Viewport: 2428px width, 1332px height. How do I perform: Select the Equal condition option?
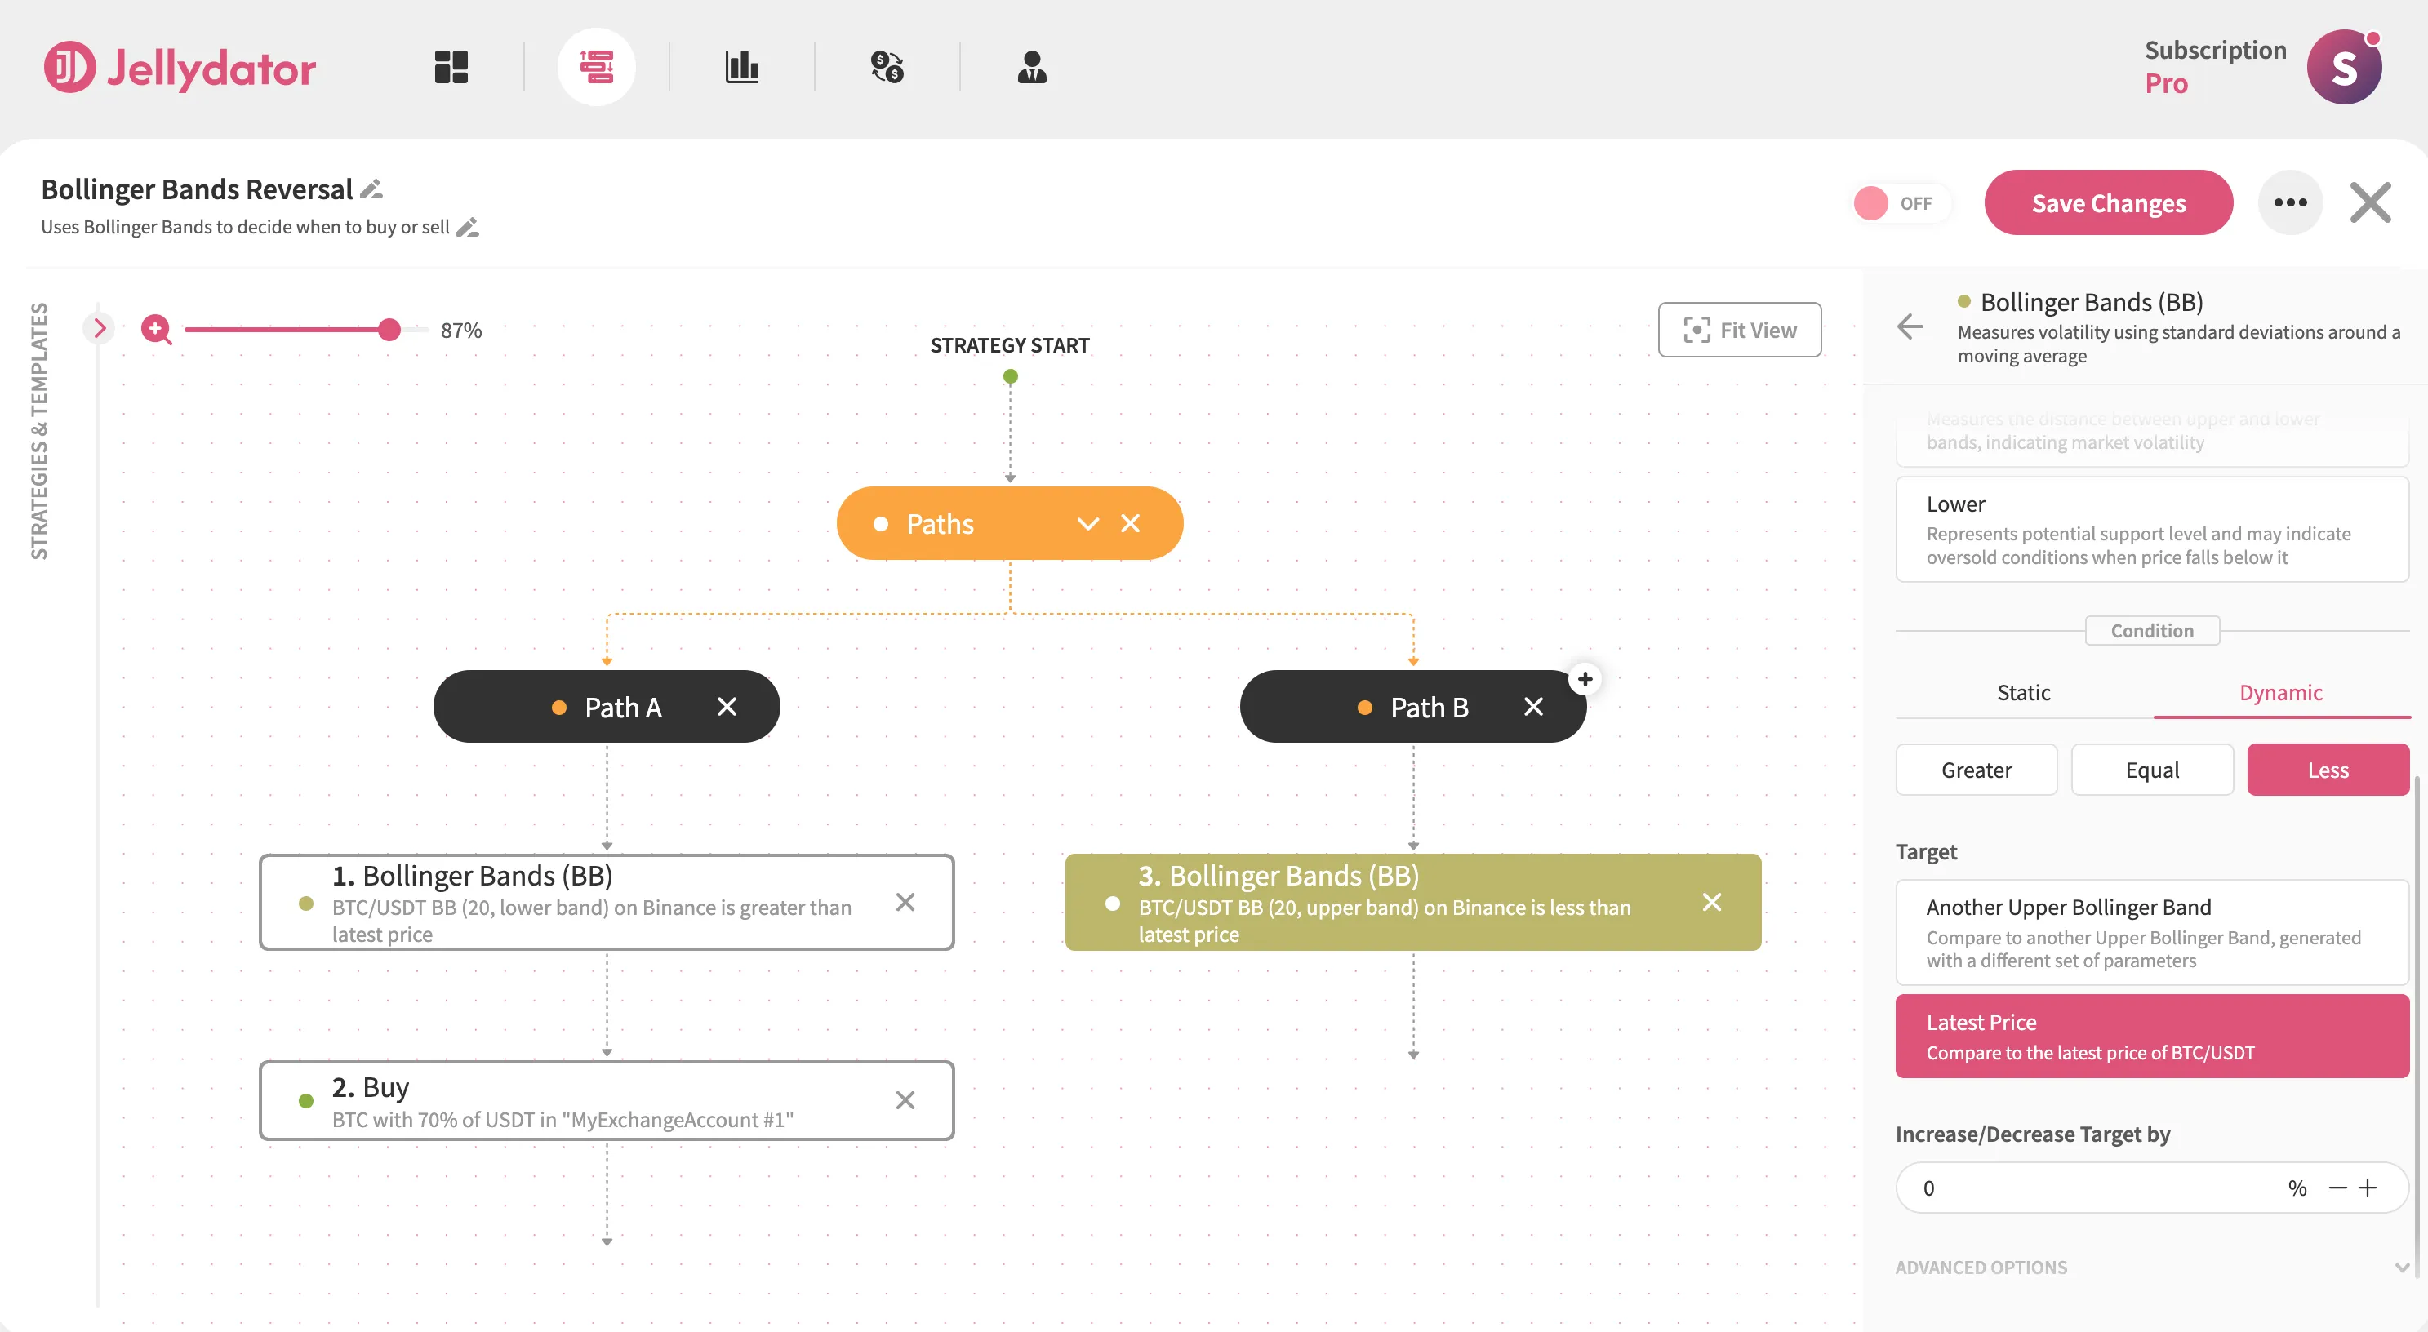coord(2152,770)
